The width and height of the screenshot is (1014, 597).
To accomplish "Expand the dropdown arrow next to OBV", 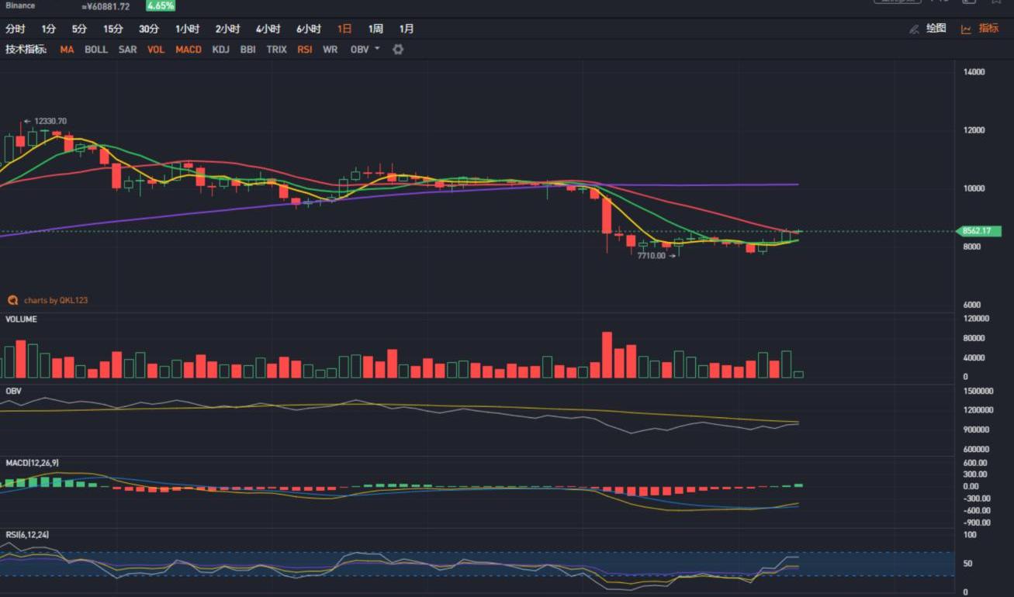I will point(377,49).
